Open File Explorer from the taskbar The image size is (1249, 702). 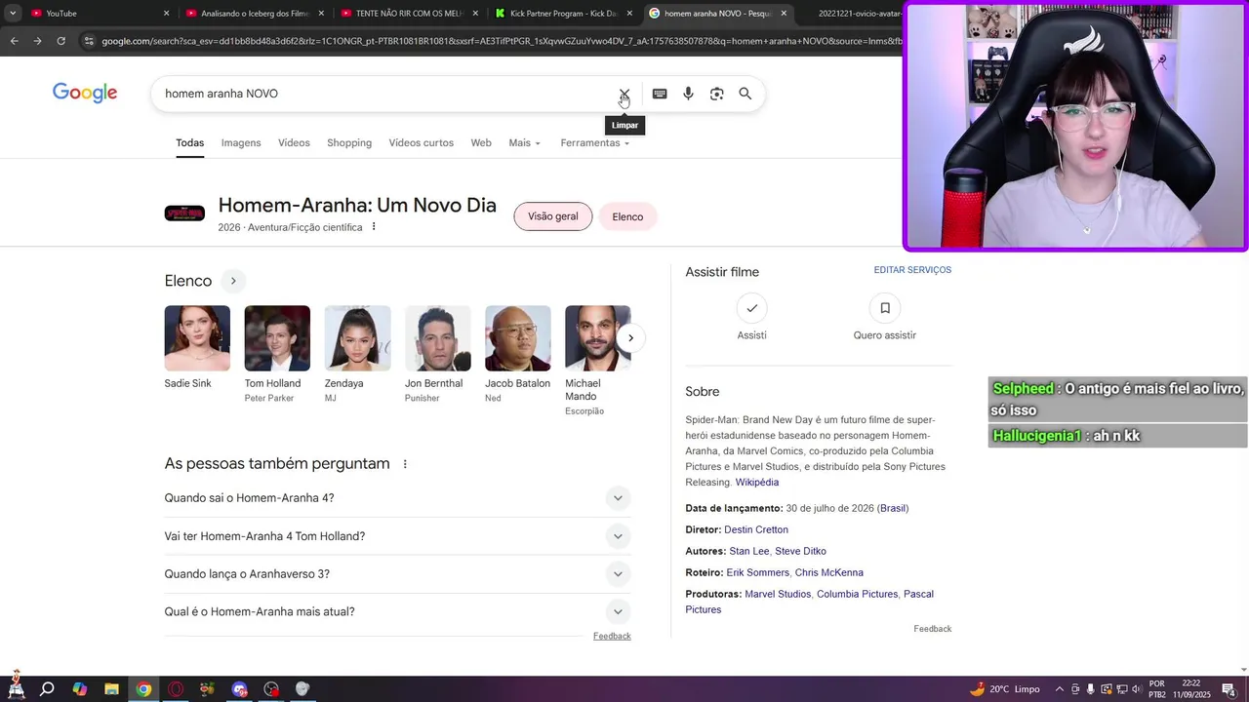point(111,689)
